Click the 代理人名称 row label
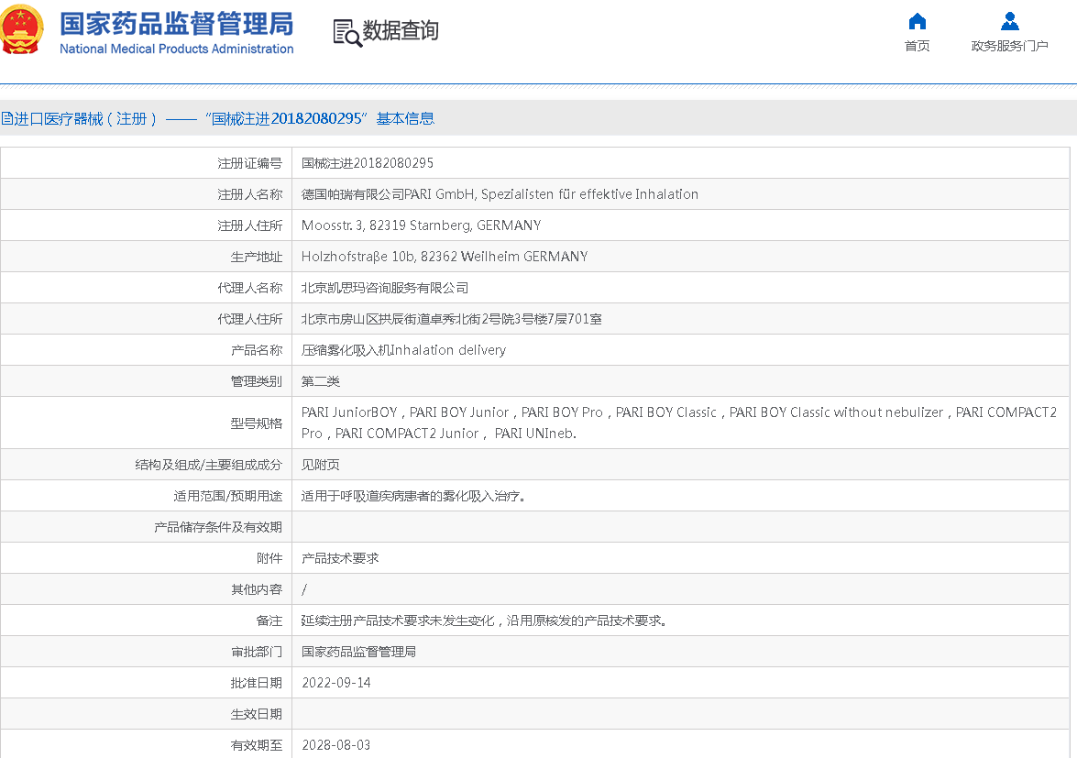 click(x=250, y=288)
